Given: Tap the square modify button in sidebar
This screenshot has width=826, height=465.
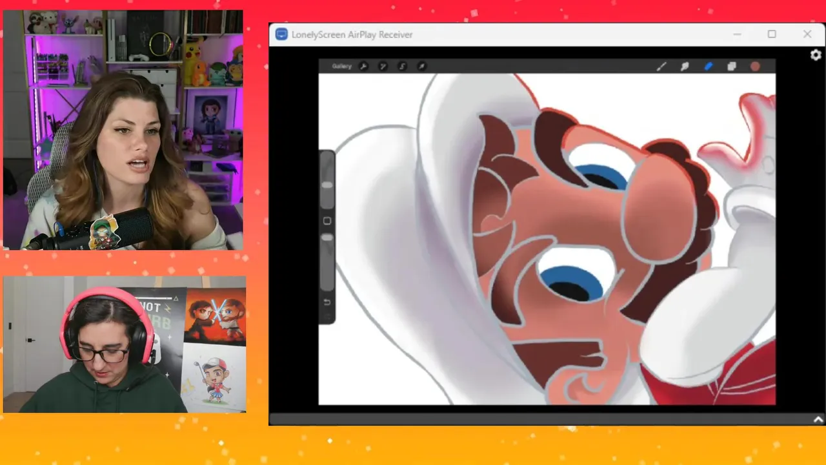Looking at the screenshot, I should point(327,221).
